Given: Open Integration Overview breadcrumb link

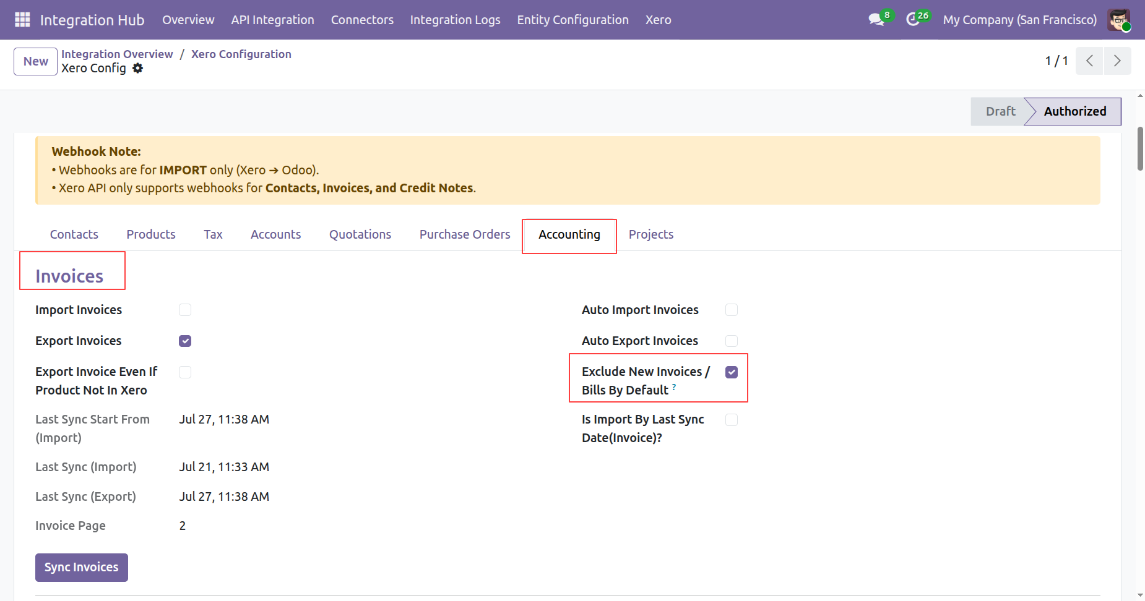Looking at the screenshot, I should pyautogui.click(x=117, y=54).
